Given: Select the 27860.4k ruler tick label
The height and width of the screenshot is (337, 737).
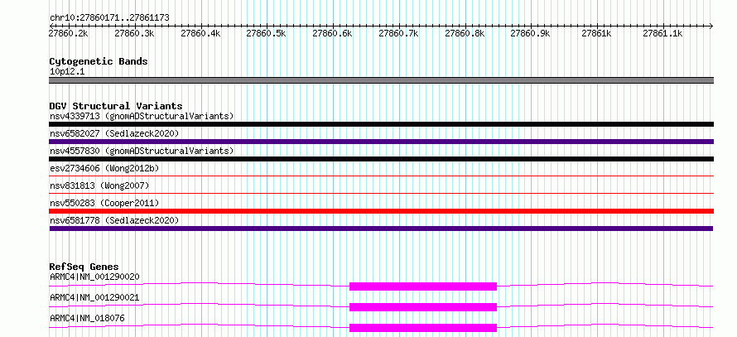Looking at the screenshot, I should (x=200, y=33).
